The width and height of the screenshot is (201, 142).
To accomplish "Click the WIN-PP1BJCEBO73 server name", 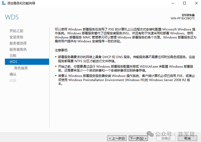I will [183, 18].
